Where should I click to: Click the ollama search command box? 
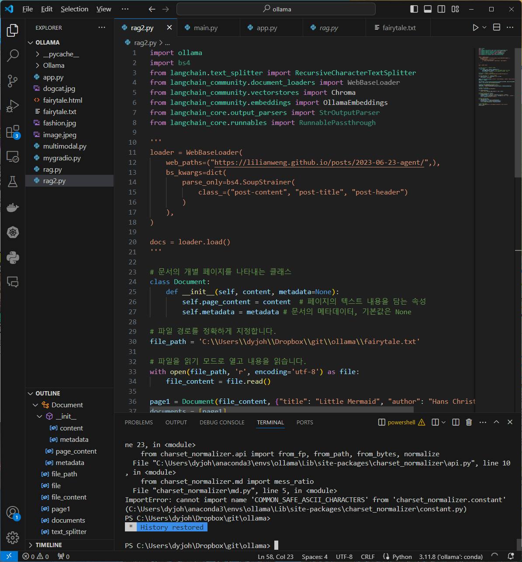point(276,9)
